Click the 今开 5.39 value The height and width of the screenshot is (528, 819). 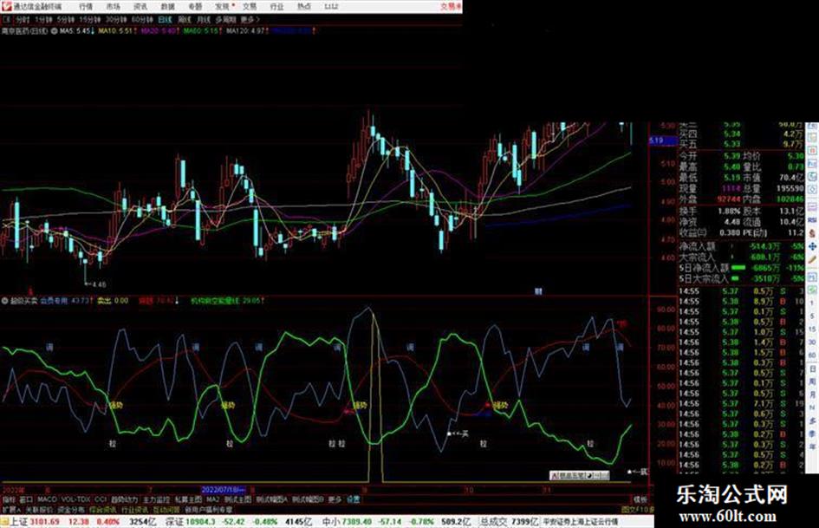coord(731,156)
